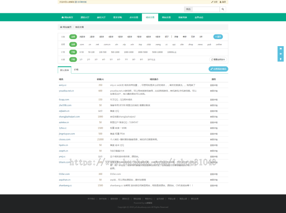Click the shopping cart side icon
286x213 pixels.
point(281,49)
